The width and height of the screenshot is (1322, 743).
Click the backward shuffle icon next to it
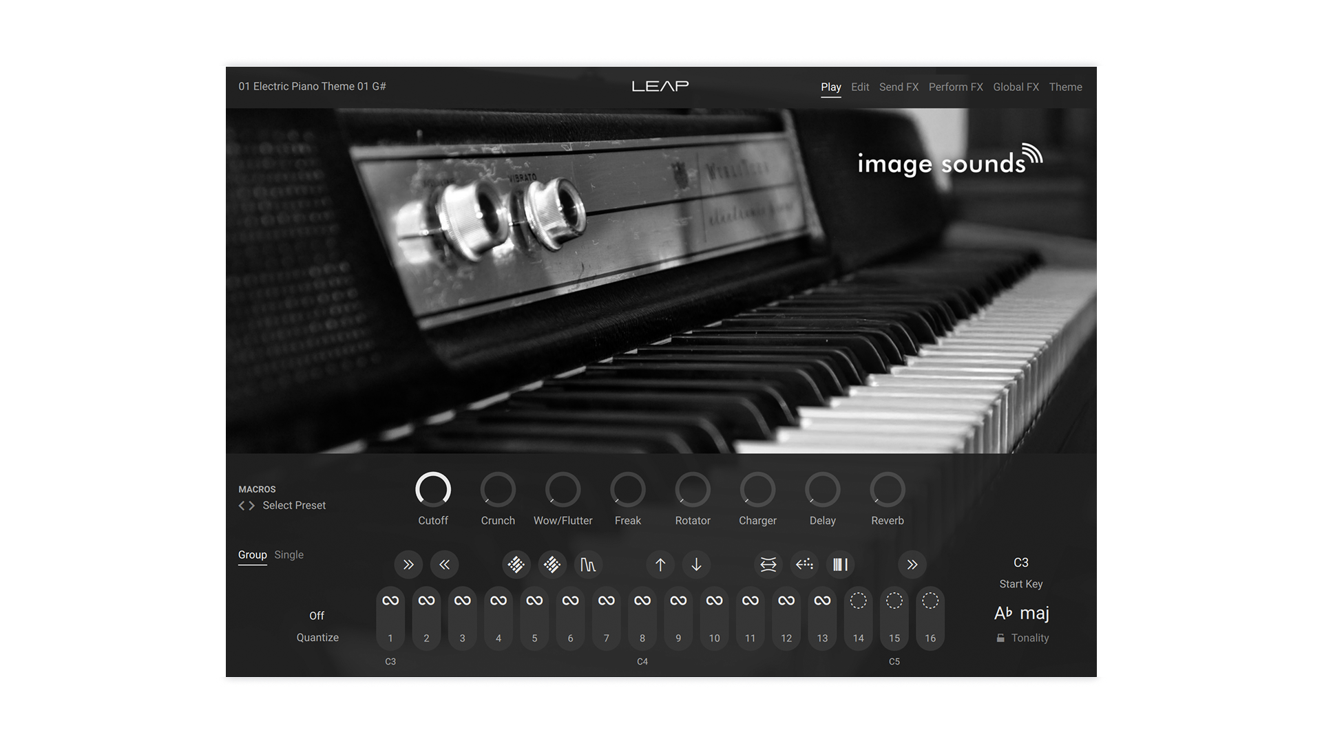coord(444,564)
